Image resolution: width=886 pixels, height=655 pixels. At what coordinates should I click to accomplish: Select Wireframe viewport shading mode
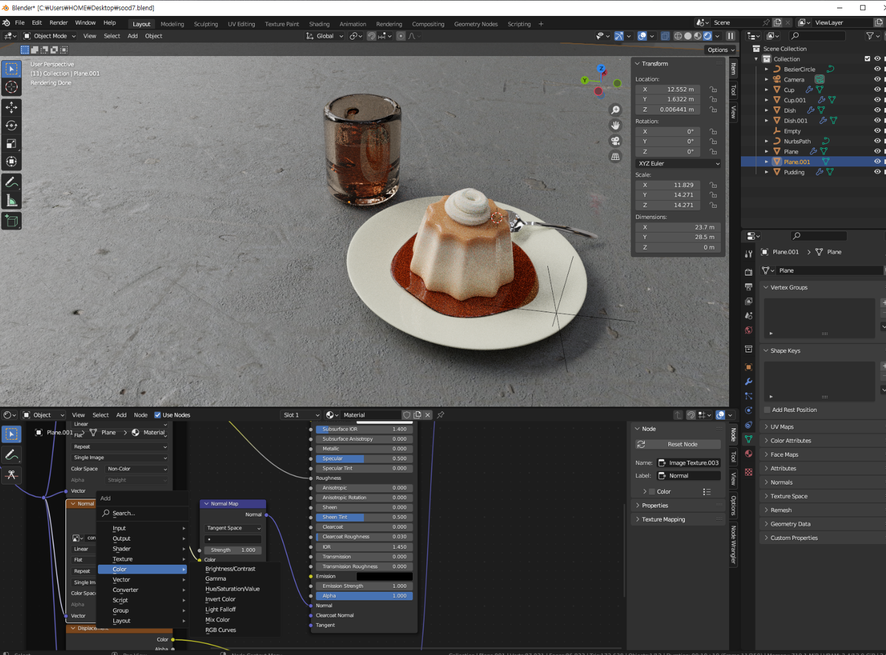pos(678,36)
